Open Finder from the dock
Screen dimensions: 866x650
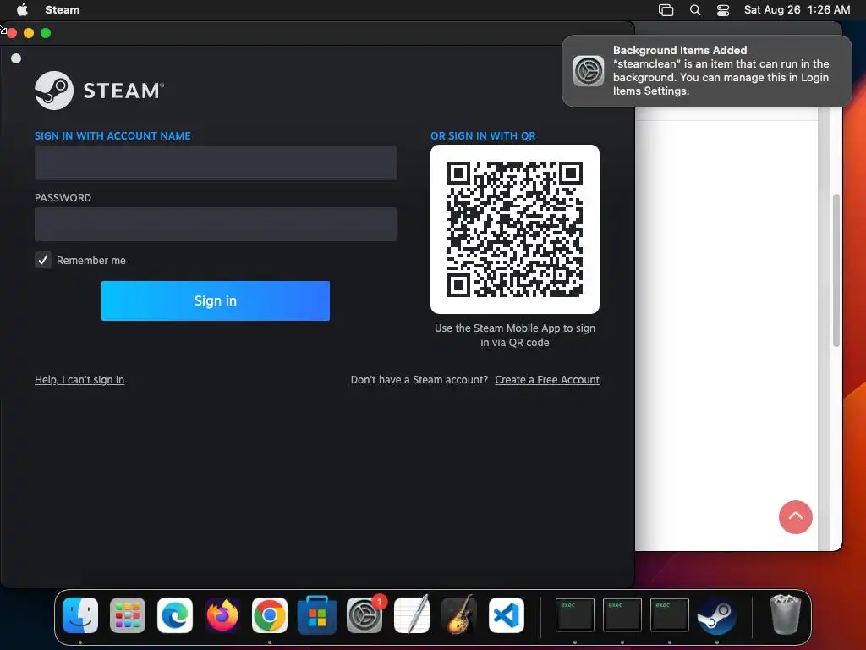[x=80, y=614]
